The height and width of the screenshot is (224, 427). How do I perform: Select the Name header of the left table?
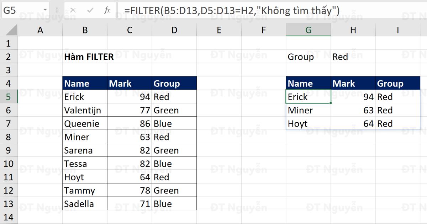(85, 83)
